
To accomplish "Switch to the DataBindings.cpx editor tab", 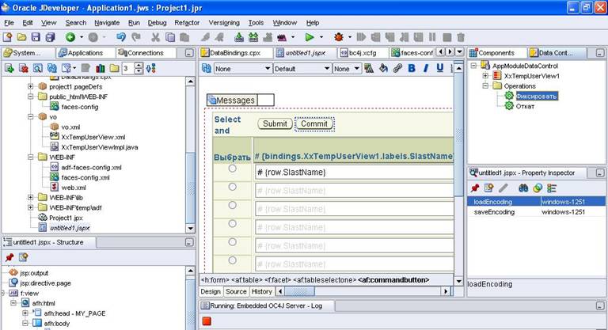I will (x=235, y=53).
